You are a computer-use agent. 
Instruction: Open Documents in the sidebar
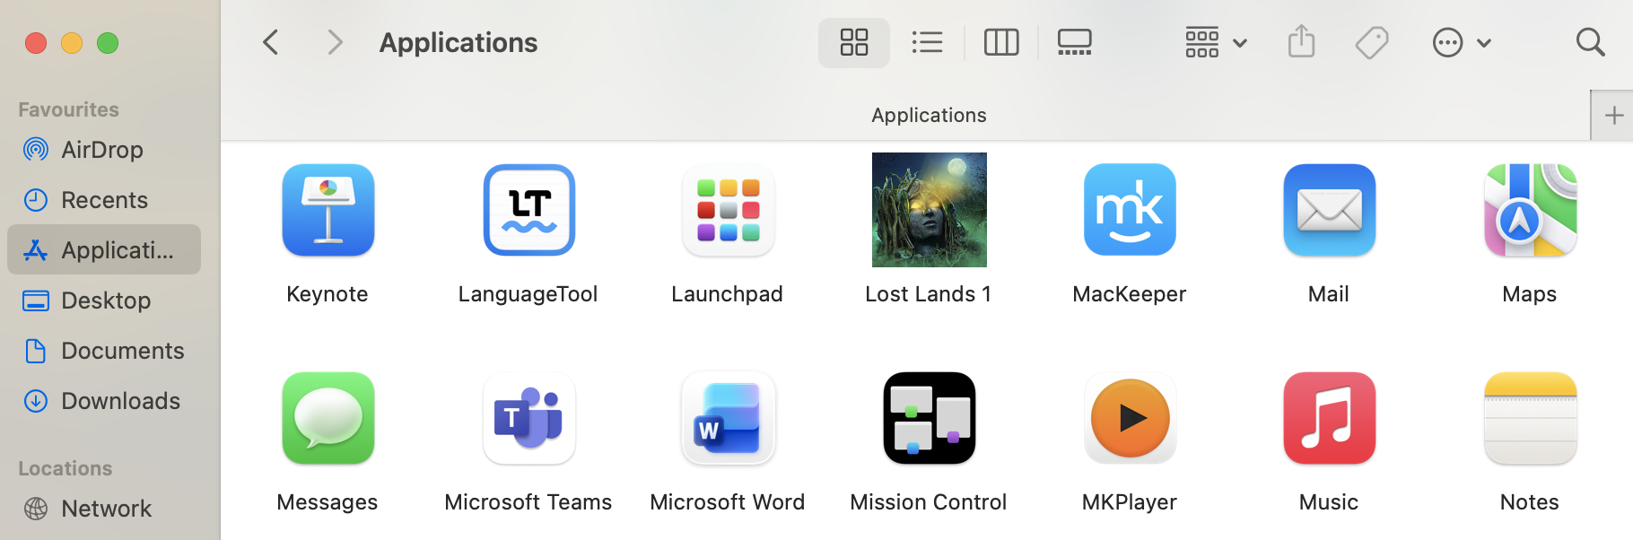click(104, 351)
